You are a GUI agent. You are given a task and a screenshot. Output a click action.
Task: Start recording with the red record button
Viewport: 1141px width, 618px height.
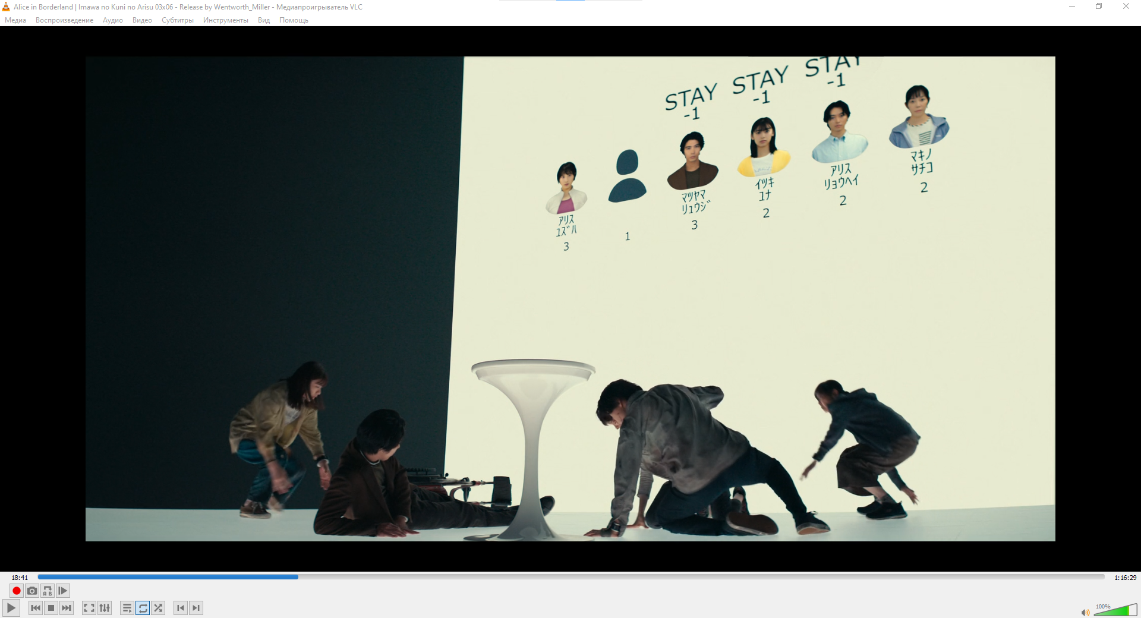point(17,591)
